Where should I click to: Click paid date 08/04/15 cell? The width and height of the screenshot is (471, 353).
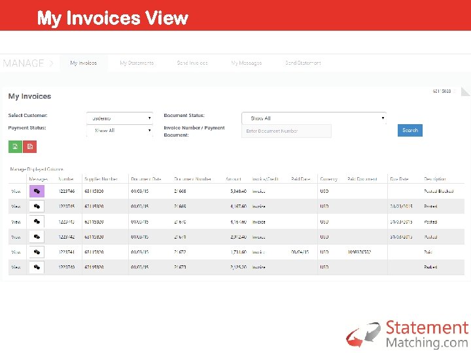click(x=300, y=252)
